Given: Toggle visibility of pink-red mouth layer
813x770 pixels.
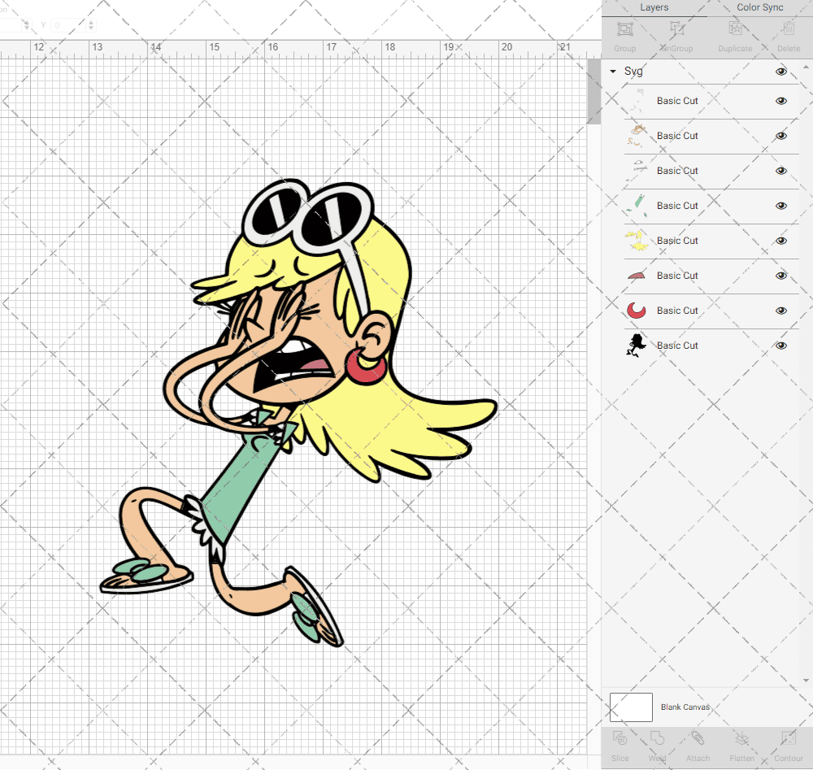Looking at the screenshot, I should coord(781,276).
